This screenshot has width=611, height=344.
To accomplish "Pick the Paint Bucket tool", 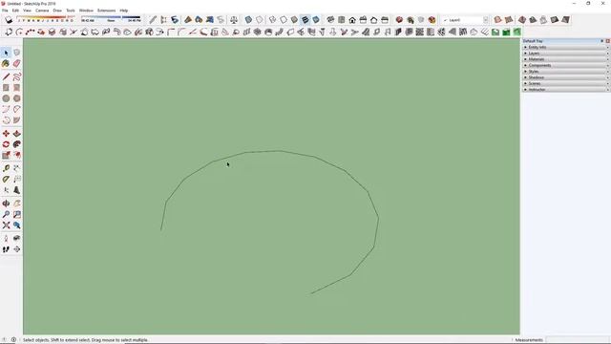I will tap(6, 63).
